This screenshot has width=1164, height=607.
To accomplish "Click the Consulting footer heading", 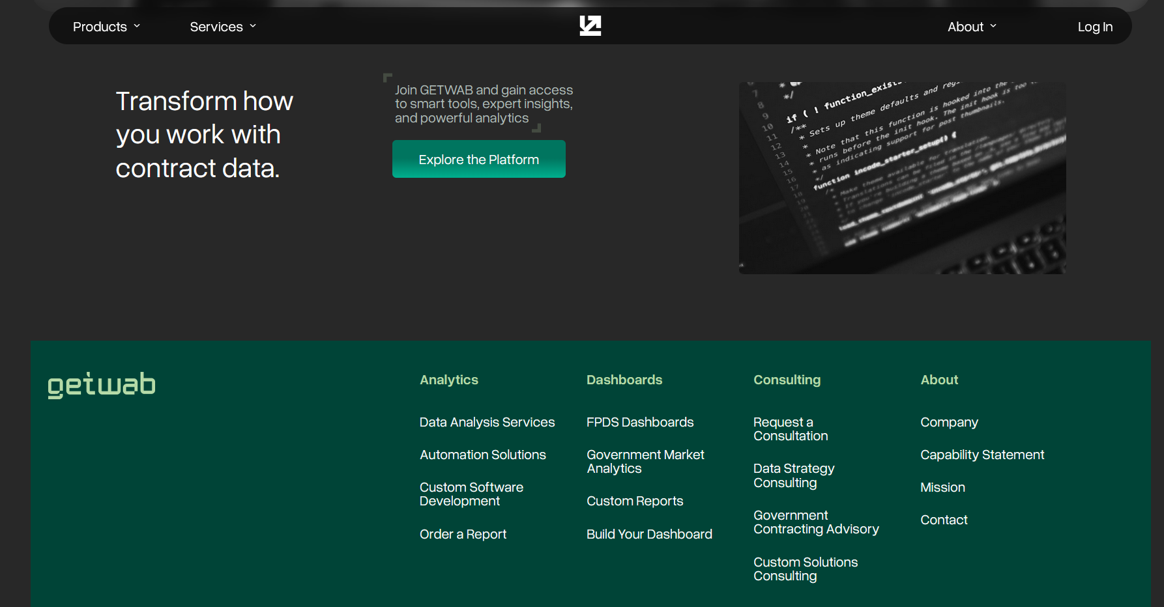I will (x=787, y=380).
